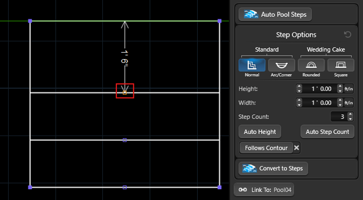
Task: Select the Normal standard step style
Action: pyautogui.click(x=252, y=65)
